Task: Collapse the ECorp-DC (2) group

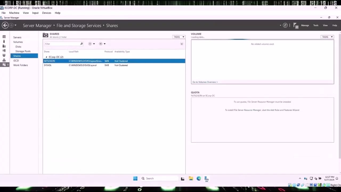Action: (46, 57)
